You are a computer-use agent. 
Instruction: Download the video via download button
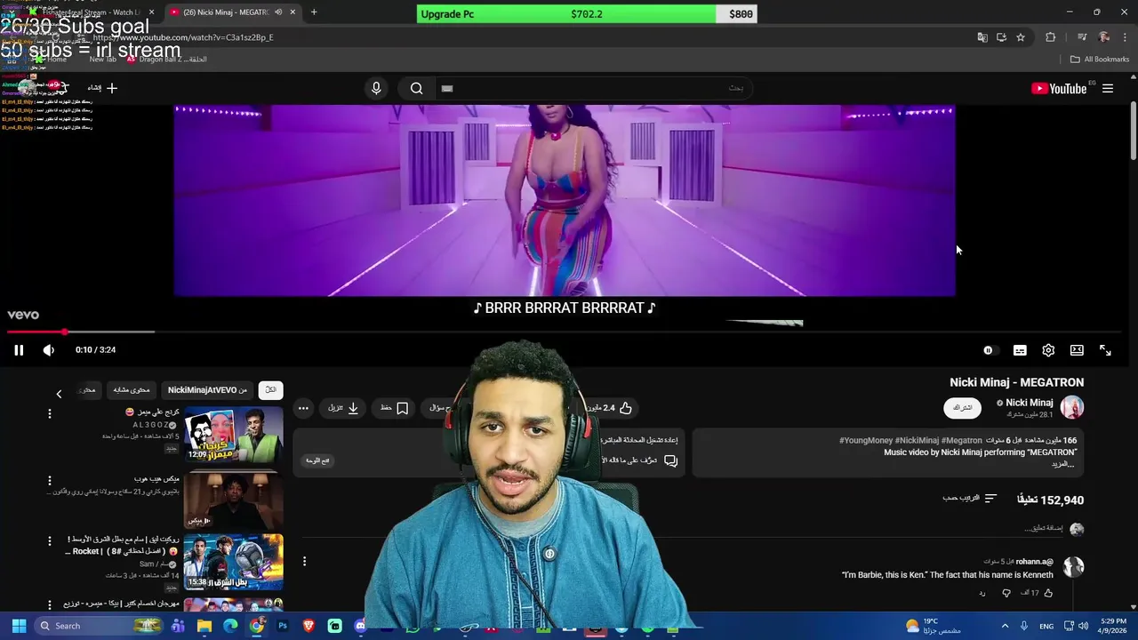click(343, 408)
